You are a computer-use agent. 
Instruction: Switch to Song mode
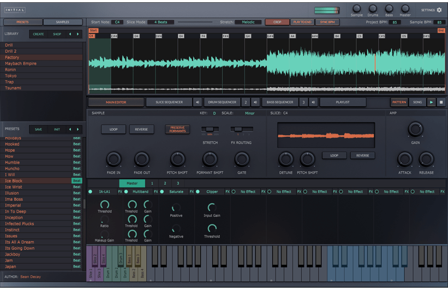click(417, 102)
